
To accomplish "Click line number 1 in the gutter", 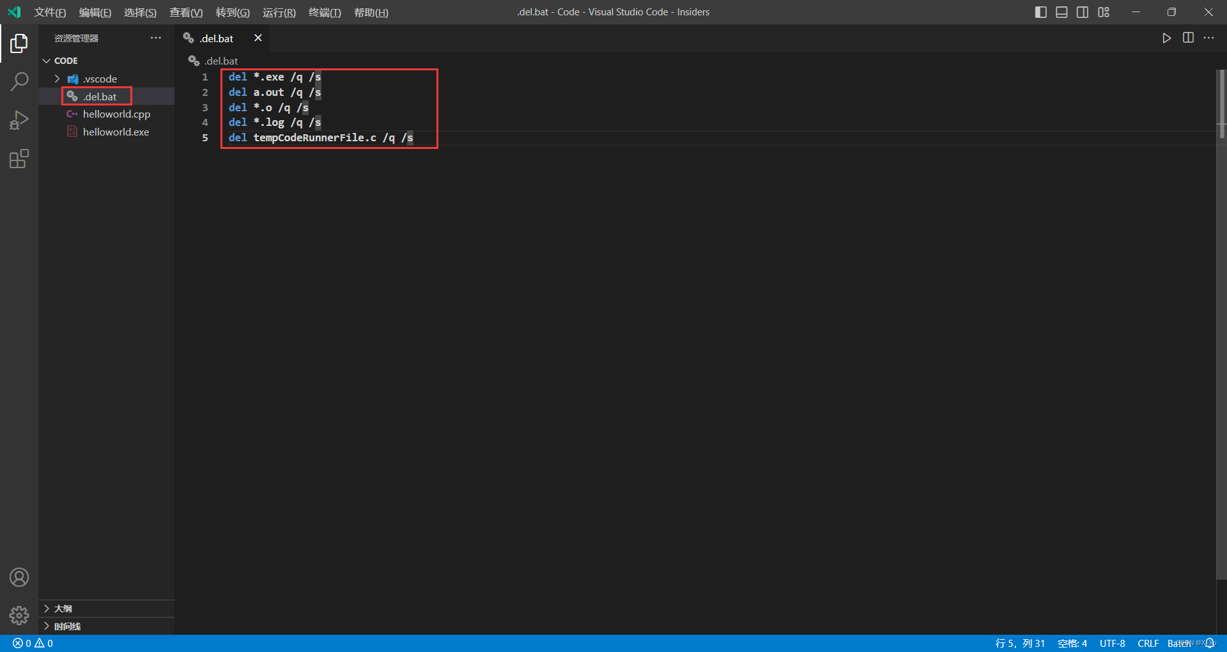I will [x=205, y=77].
